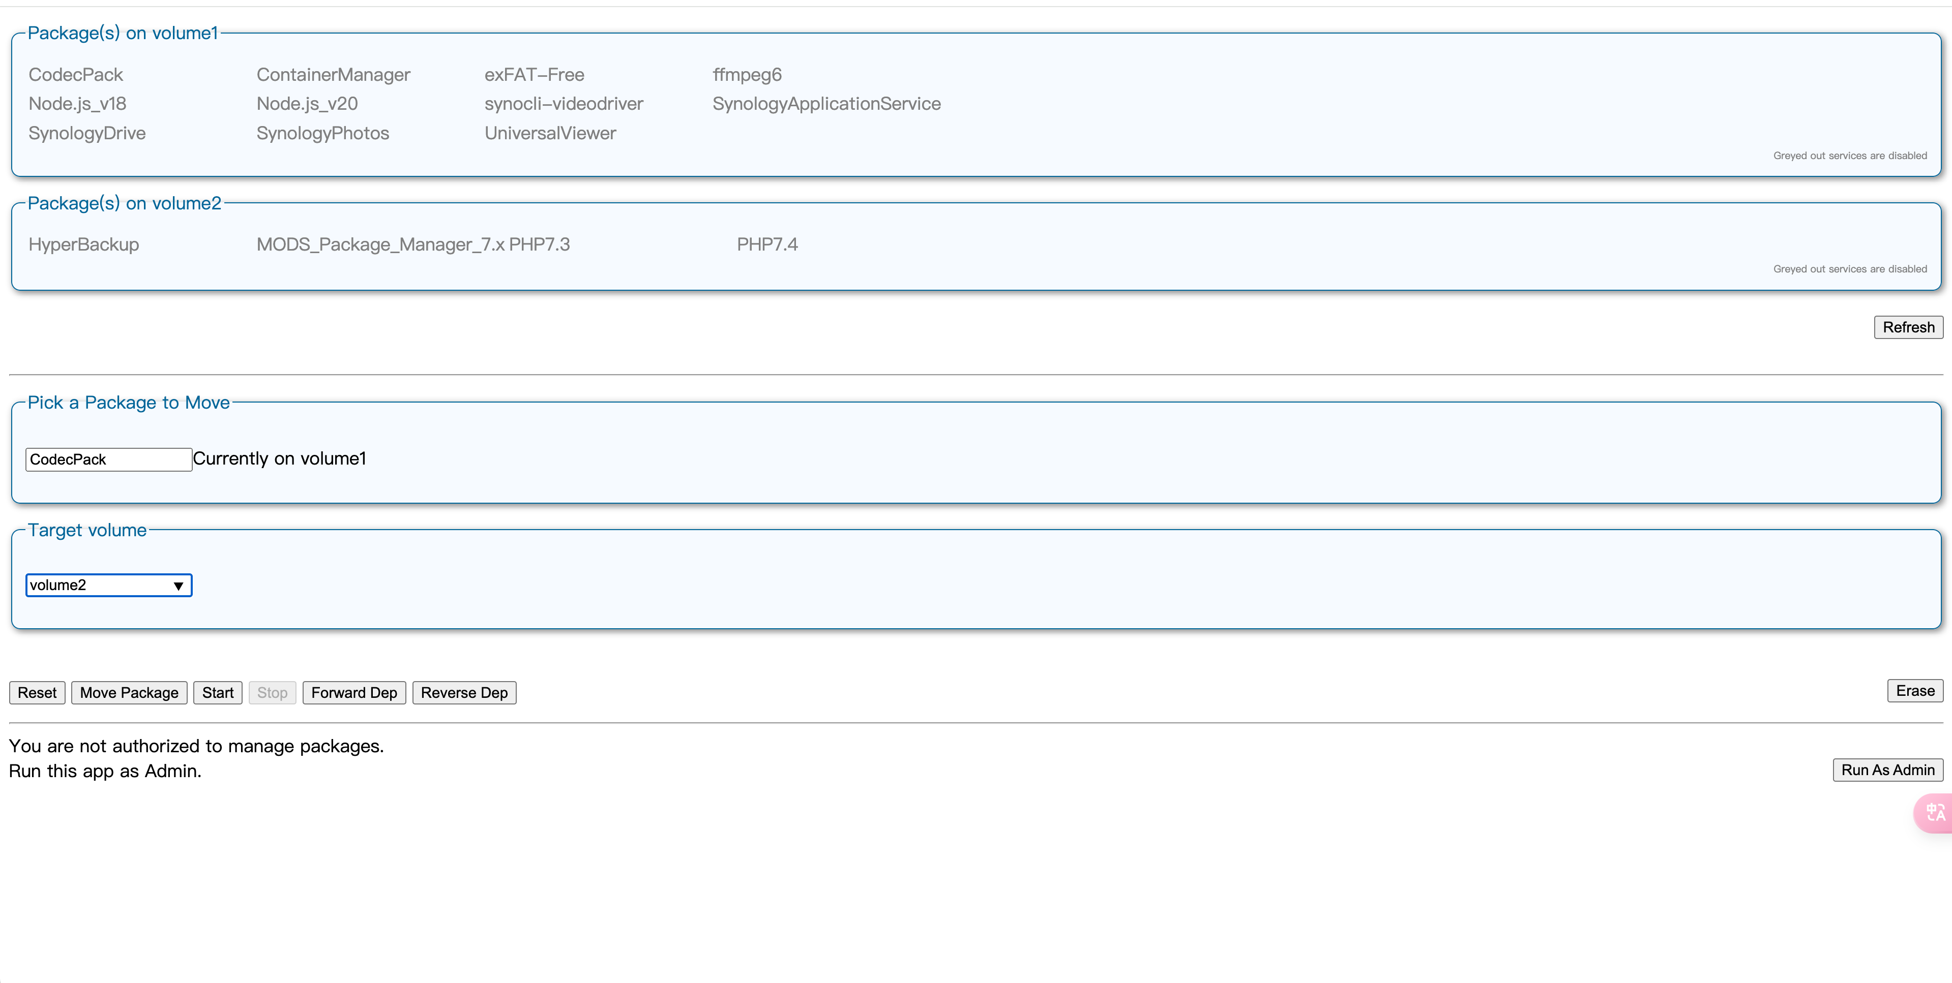
Task: Click the Forward Dep button
Action: [354, 692]
